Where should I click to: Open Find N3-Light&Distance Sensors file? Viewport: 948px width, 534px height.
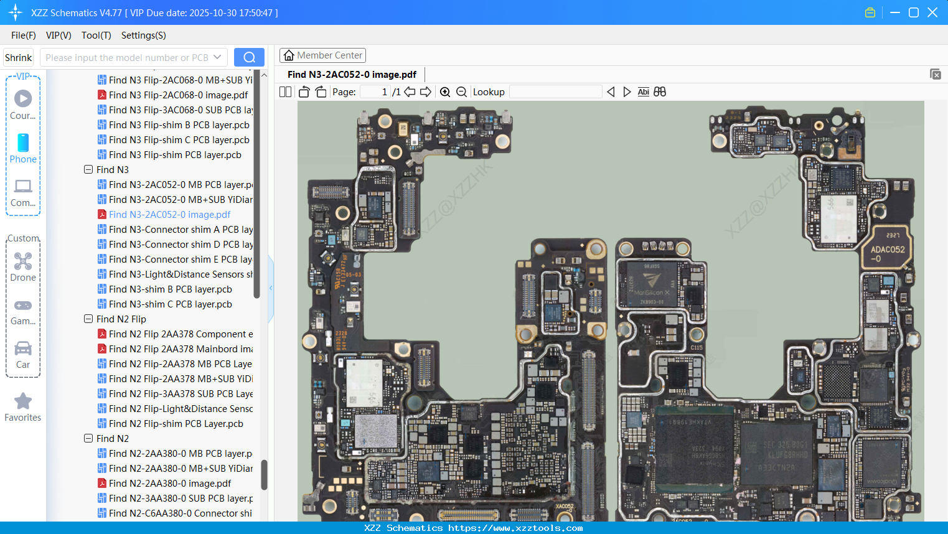point(175,274)
